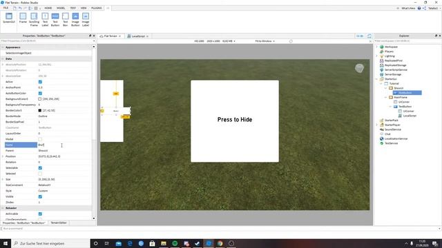Insert an Image Button element
The width and height of the screenshot is (442, 248).
pos(75,20)
